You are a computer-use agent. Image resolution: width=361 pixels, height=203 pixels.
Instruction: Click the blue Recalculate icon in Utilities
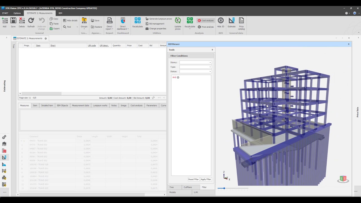(138, 21)
